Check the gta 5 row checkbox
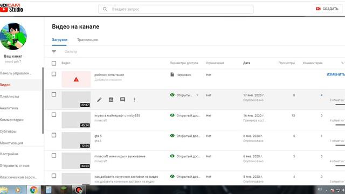The height and width of the screenshot is (194, 345). click(54, 135)
